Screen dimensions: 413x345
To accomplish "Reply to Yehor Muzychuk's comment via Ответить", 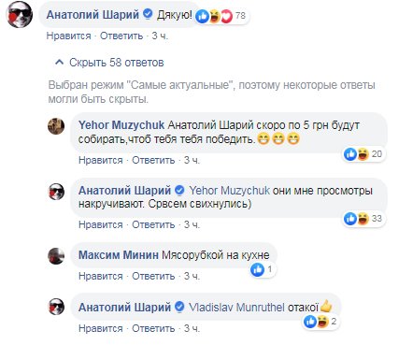I will coord(153,160).
